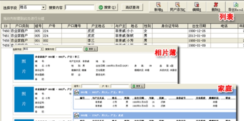Sort by the ID column header

click(6, 26)
